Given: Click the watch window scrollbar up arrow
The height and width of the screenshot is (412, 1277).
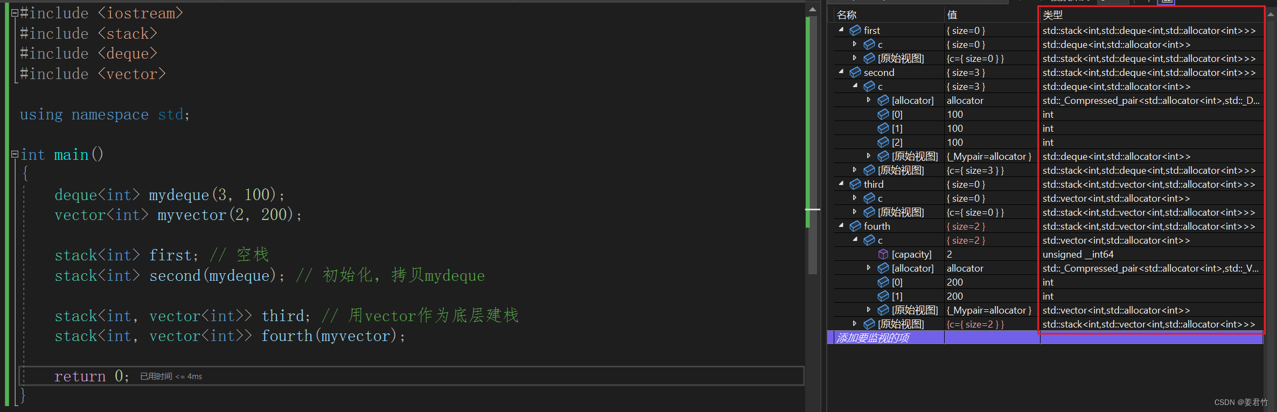Looking at the screenshot, I should click(1271, 14).
